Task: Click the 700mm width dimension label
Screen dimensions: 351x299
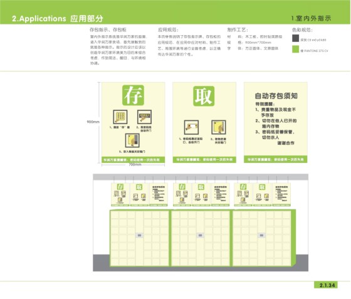Action: [135, 164]
